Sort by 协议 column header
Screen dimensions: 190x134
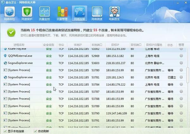pyautogui.click(x=61, y=45)
